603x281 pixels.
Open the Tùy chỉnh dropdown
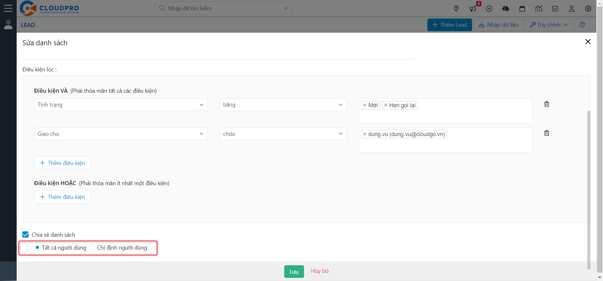[549, 25]
